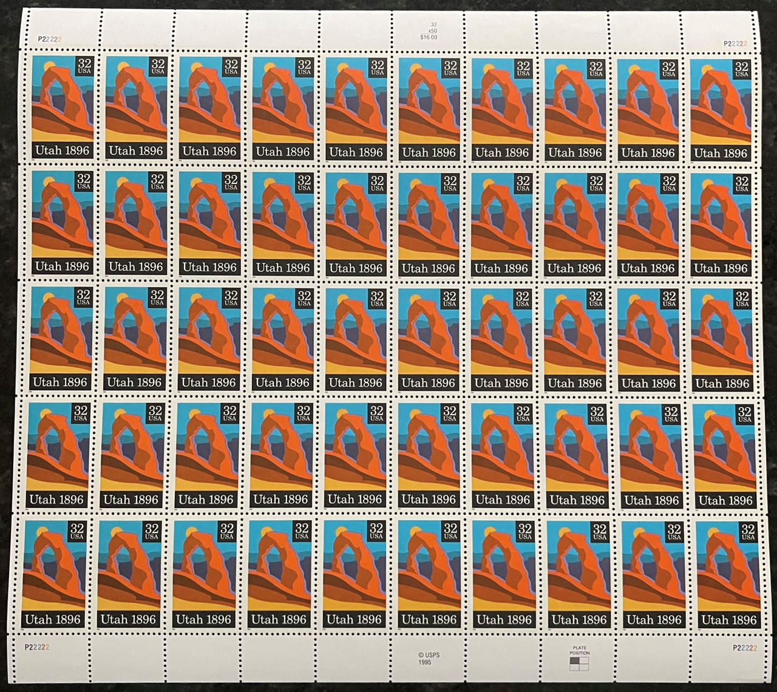This screenshot has height=692, width=777.
Task: Click the plate position diagram icon
Action: point(579,663)
